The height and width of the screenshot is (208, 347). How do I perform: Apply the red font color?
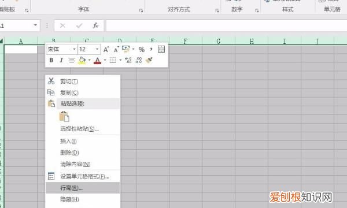pos(97,60)
